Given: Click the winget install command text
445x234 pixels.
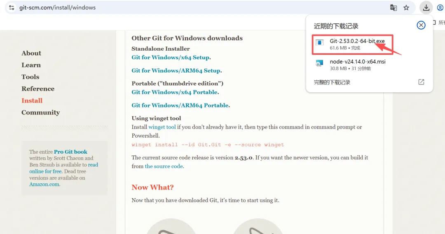Looking at the screenshot, I should (x=208, y=145).
